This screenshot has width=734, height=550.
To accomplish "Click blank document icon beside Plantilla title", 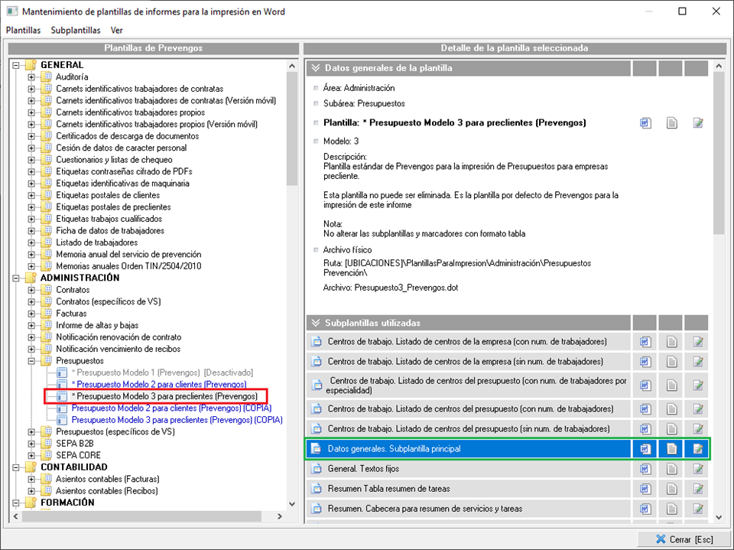I will pyautogui.click(x=671, y=123).
